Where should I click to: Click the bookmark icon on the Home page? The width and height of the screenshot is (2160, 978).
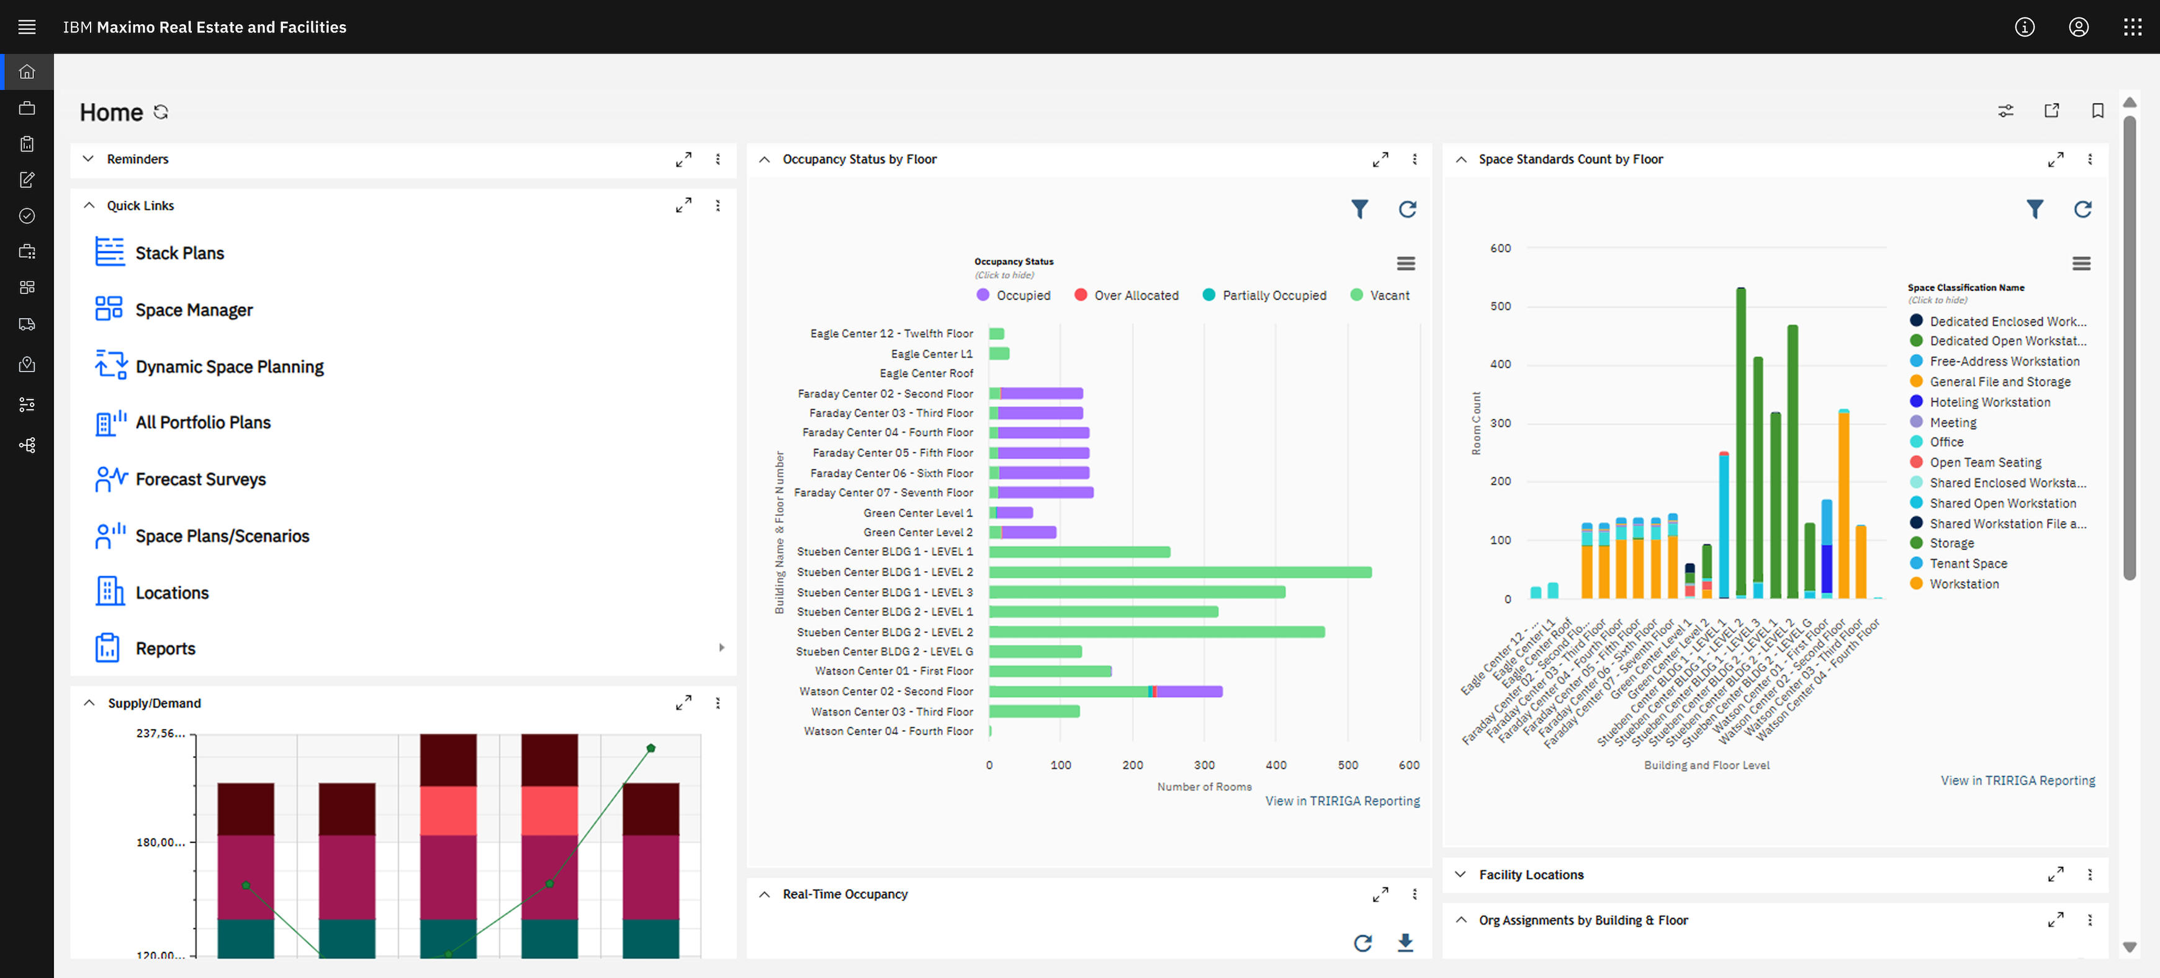2097,110
